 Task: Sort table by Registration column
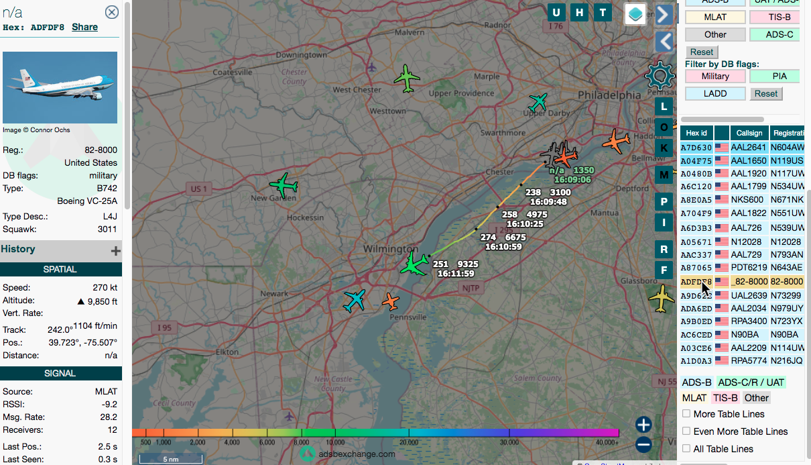pyautogui.click(x=788, y=133)
